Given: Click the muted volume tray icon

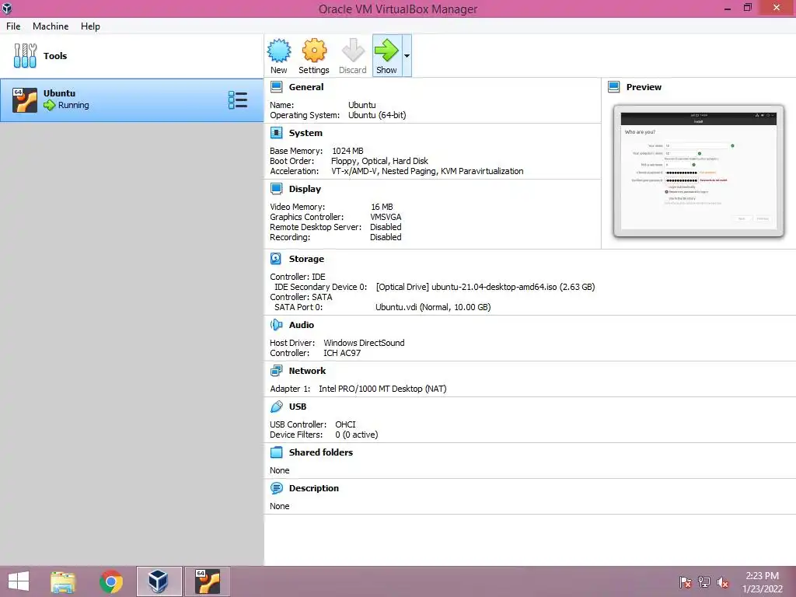Looking at the screenshot, I should [723, 581].
